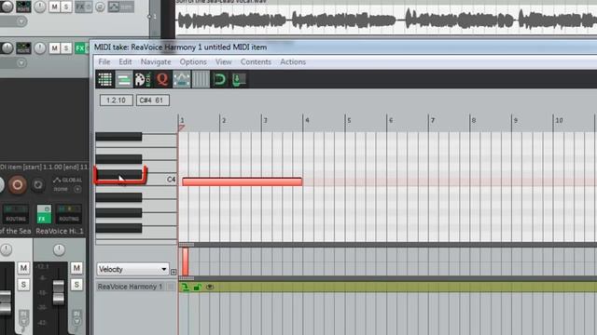Mute the lead vocal track in track panel
The width and height of the screenshot is (597, 335).
click(54, 7)
